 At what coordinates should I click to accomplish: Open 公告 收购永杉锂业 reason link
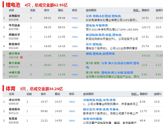pyautogui.click(x=98, y=16)
